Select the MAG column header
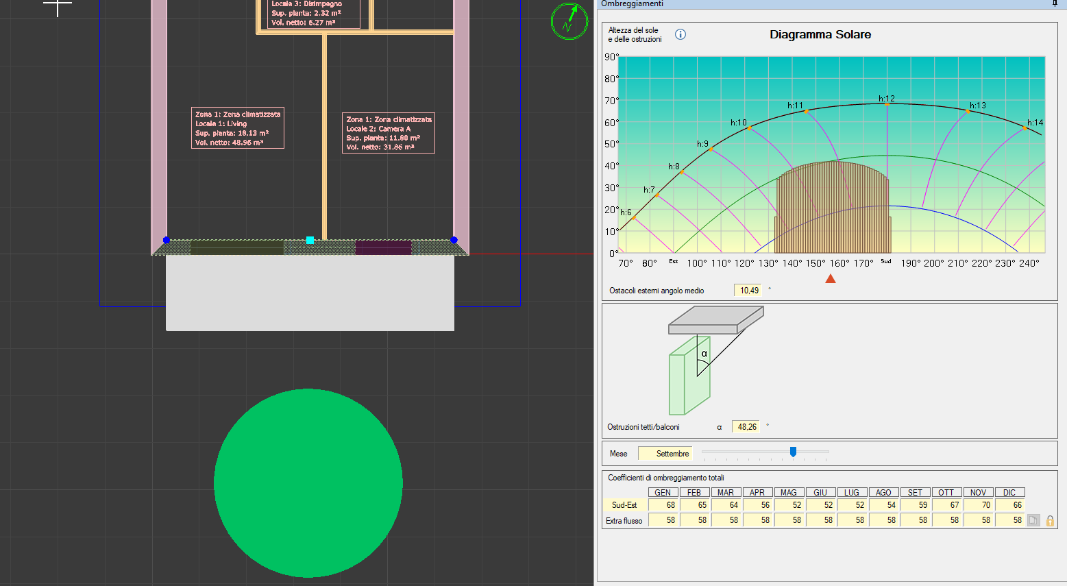This screenshot has width=1067, height=586. click(x=789, y=493)
